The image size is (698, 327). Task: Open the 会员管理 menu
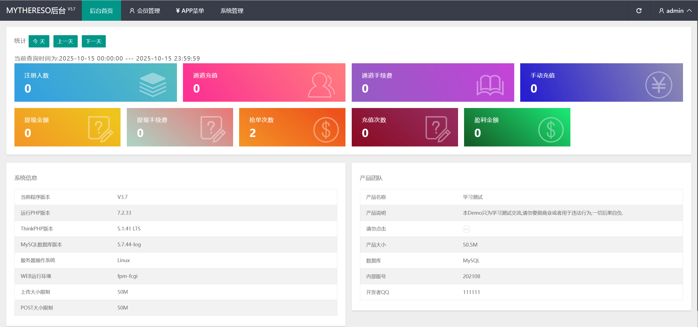click(145, 11)
